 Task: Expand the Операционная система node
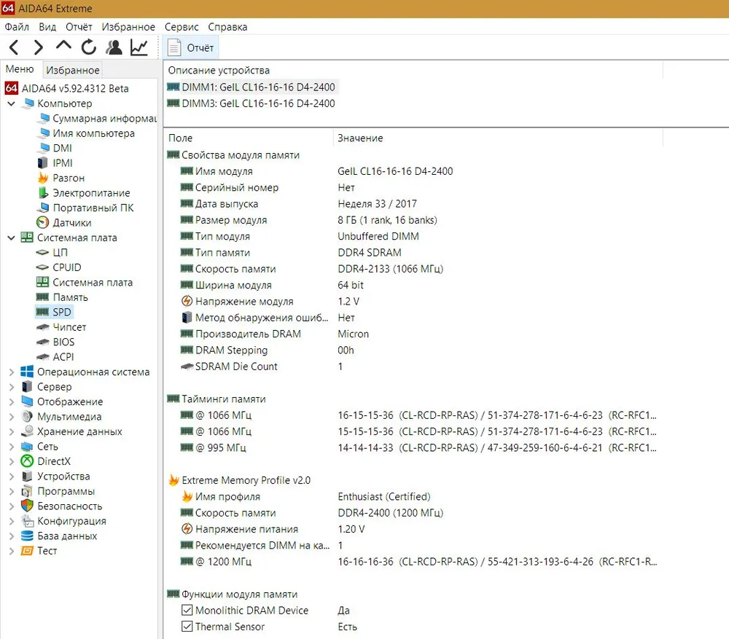tap(11, 372)
